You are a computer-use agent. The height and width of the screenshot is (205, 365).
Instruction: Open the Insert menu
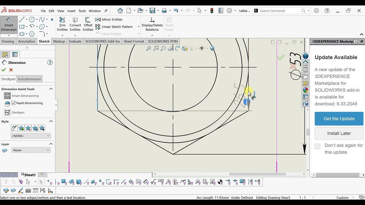(71, 11)
